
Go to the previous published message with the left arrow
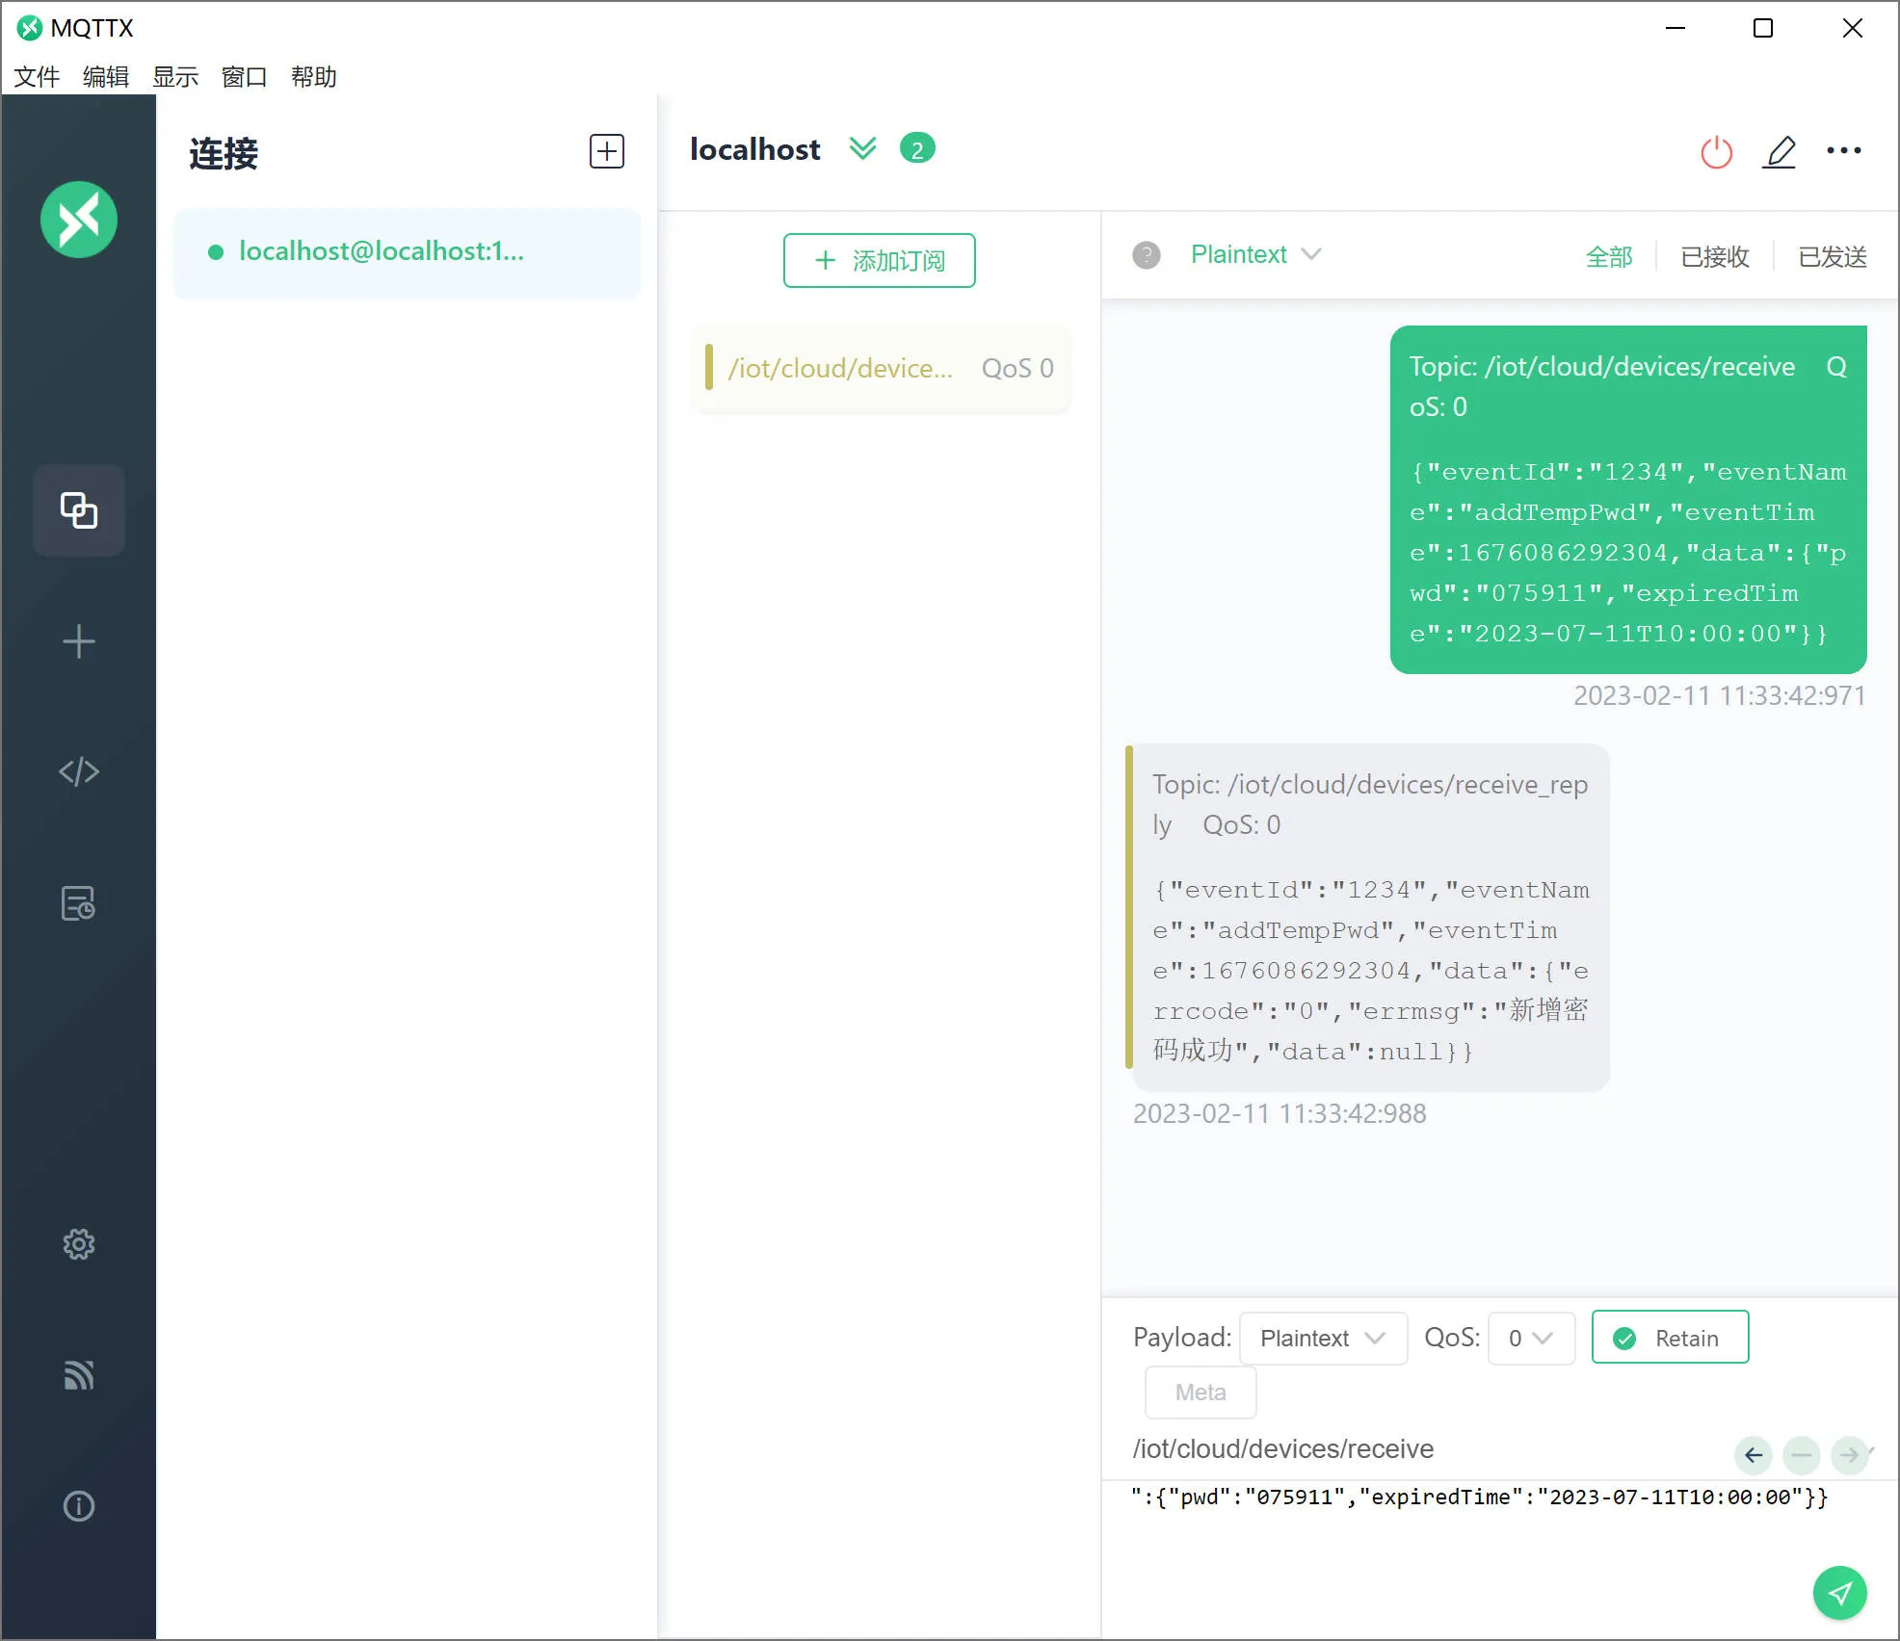(x=1754, y=1454)
